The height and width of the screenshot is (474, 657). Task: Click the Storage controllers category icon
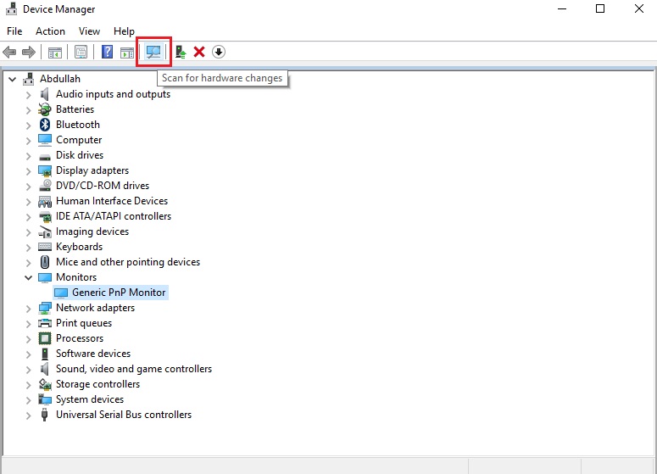click(45, 384)
